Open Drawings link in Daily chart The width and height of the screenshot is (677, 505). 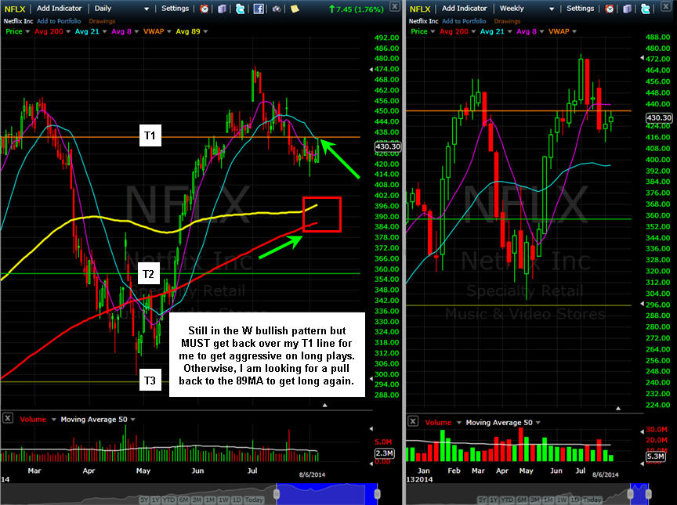tap(102, 20)
